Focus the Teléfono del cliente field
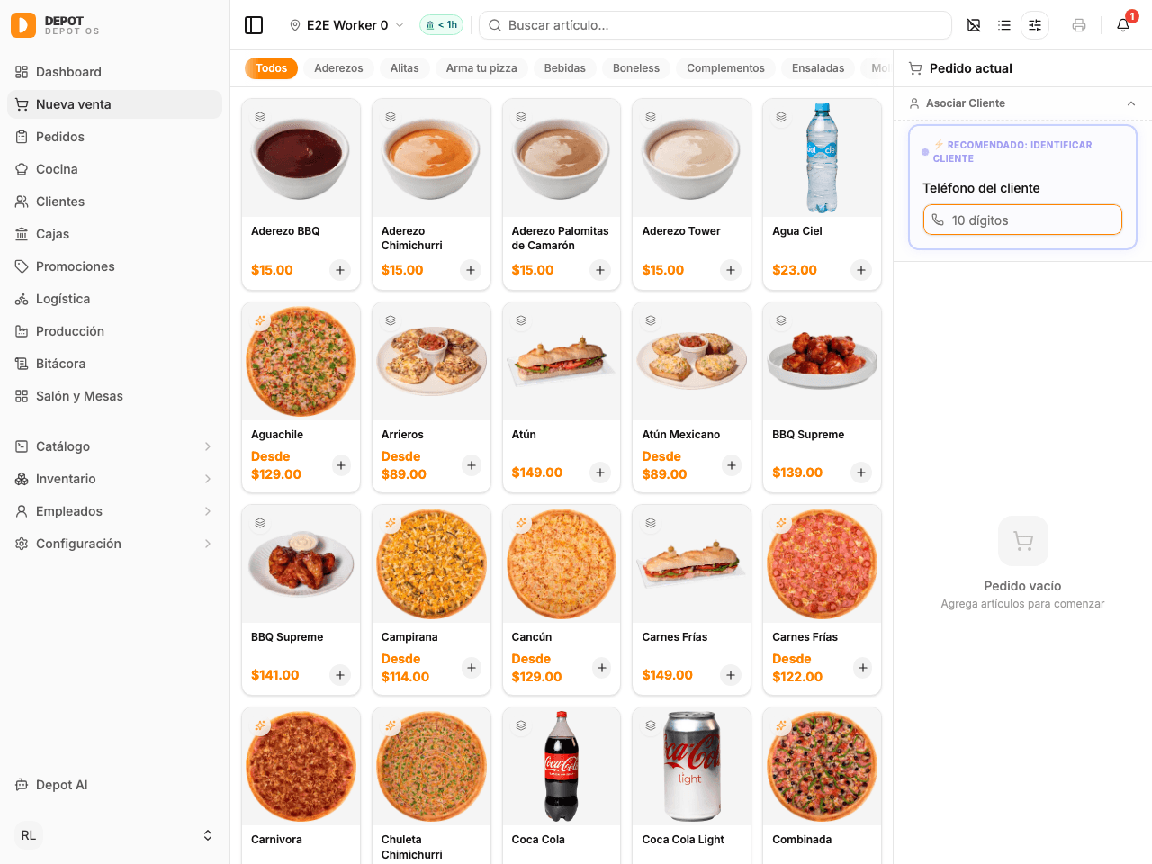This screenshot has height=864, width=1152. [1022, 220]
